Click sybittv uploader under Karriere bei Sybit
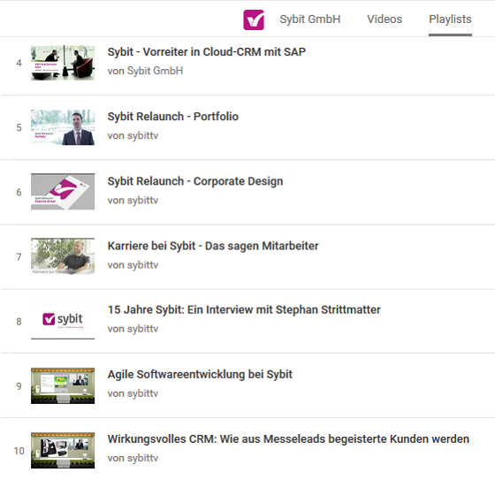495x480 pixels. tap(142, 265)
